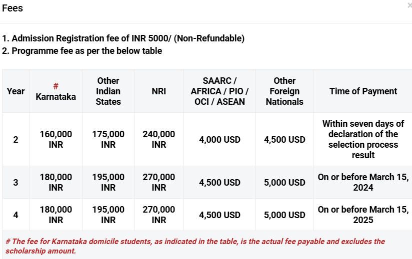The image size is (412, 259).
Task: Click the Fees dialog title
Action: click(12, 8)
